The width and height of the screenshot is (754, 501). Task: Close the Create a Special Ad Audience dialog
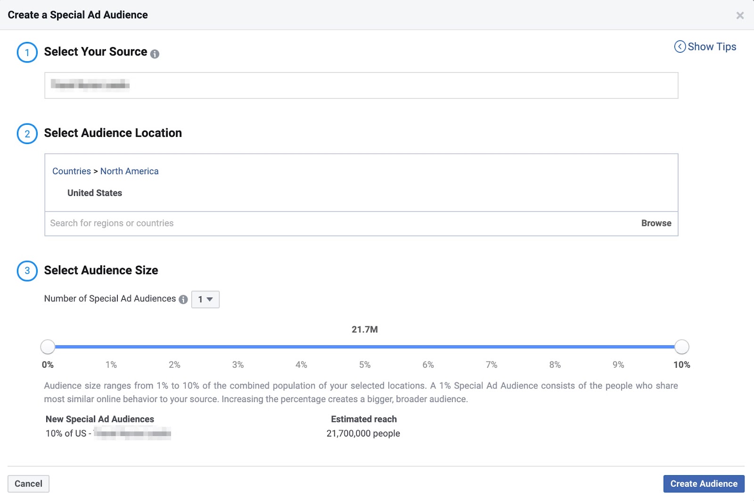(740, 16)
